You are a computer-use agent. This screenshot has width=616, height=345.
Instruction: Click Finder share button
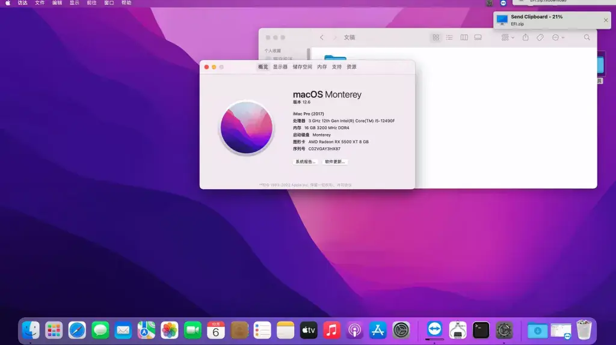(525, 37)
